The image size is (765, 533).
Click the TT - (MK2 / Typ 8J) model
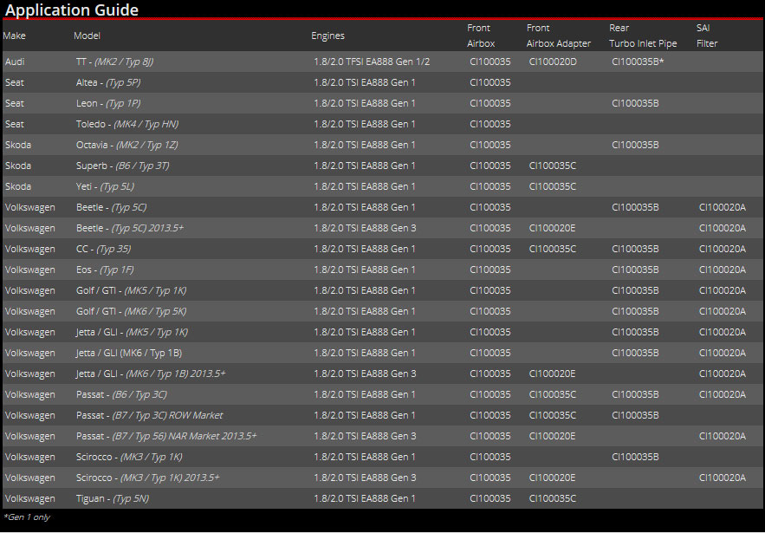click(114, 62)
